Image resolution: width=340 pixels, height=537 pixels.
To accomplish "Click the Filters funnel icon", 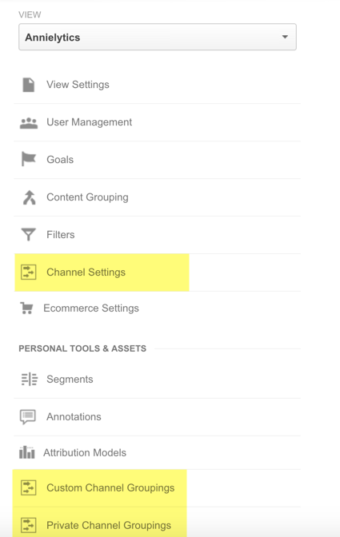I will pyautogui.click(x=29, y=235).
